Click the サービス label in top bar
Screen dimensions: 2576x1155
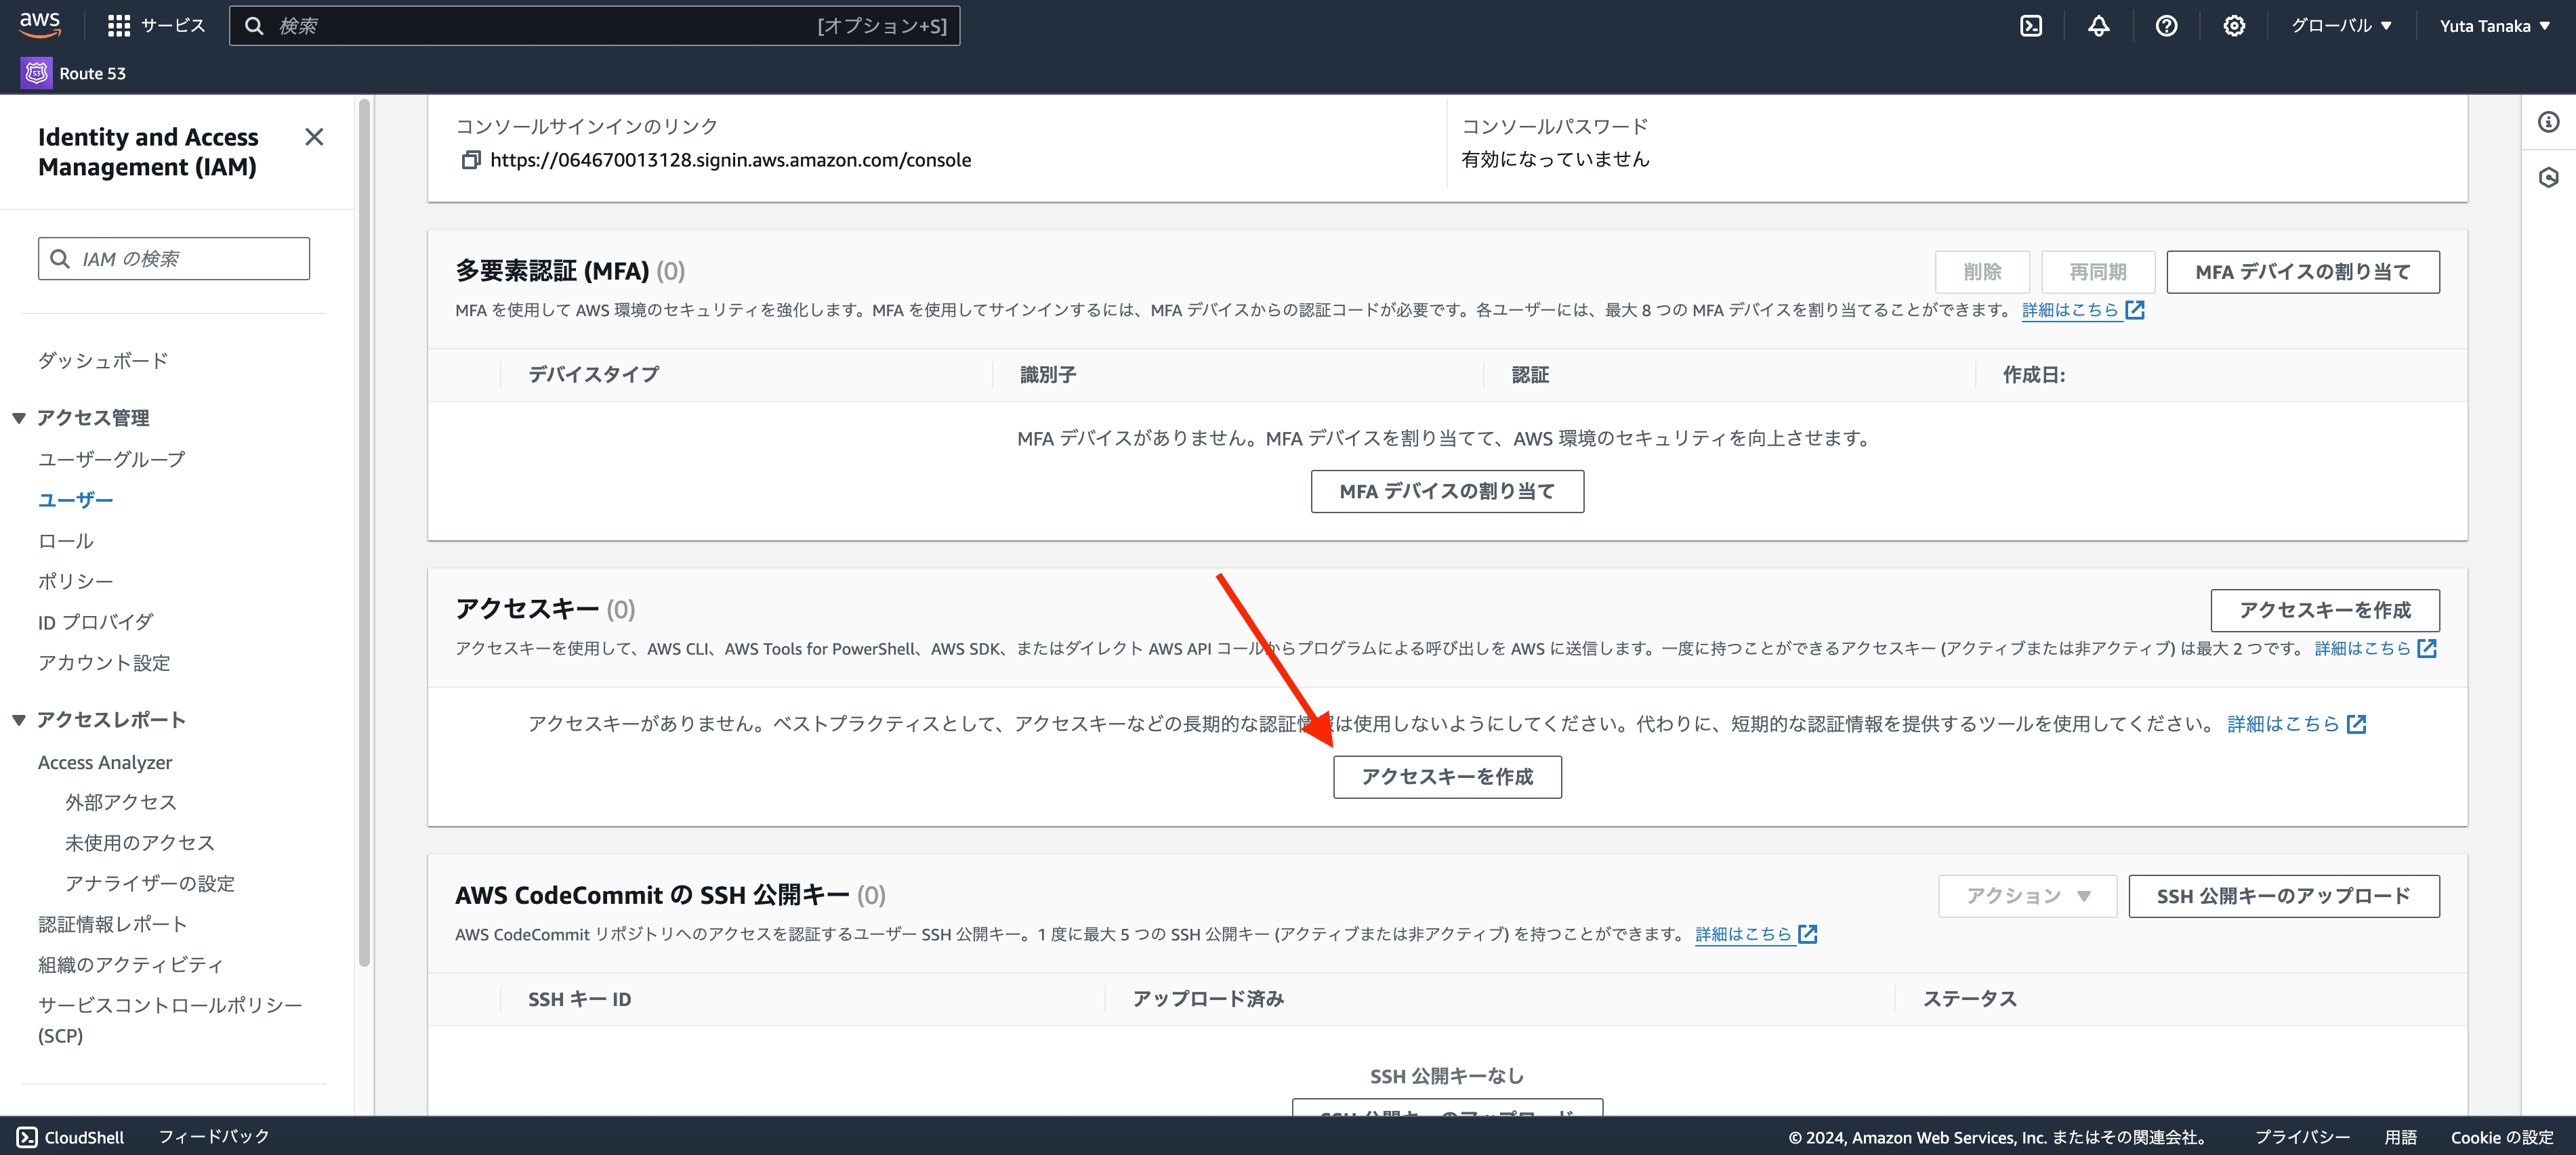[x=173, y=26]
